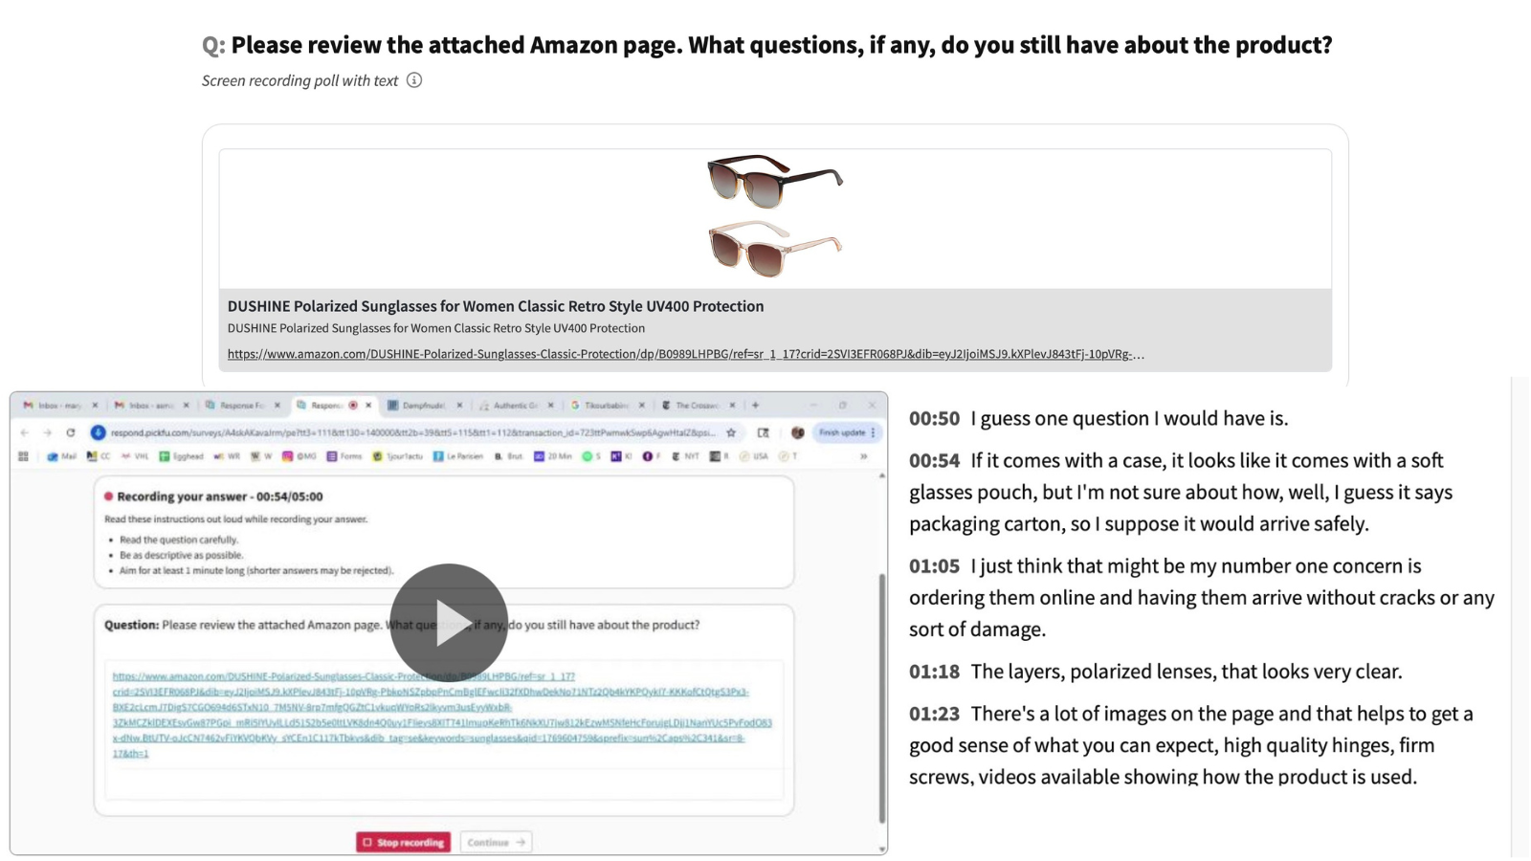Click the forward arrow in the recorded browser

[47, 432]
